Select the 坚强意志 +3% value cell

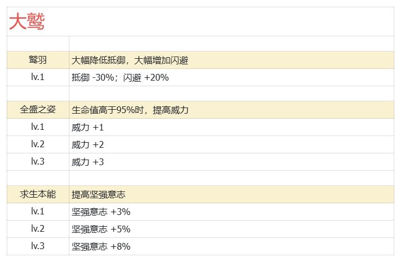232,212
